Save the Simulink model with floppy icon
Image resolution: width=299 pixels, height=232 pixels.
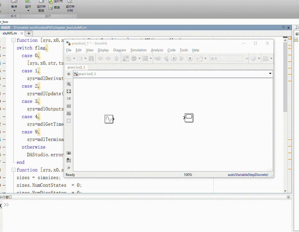tap(91, 58)
